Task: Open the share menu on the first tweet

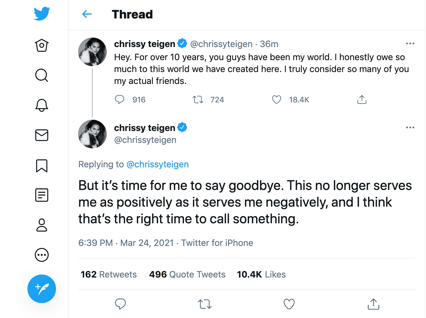Action: 362,99
